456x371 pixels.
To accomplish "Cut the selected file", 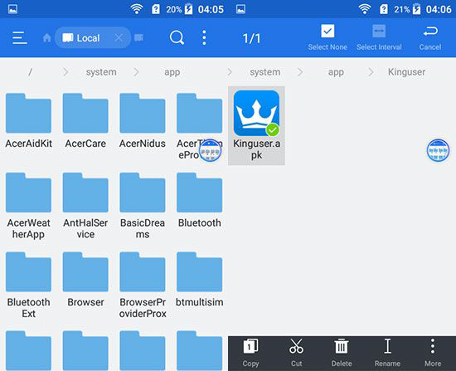I will pyautogui.click(x=296, y=353).
